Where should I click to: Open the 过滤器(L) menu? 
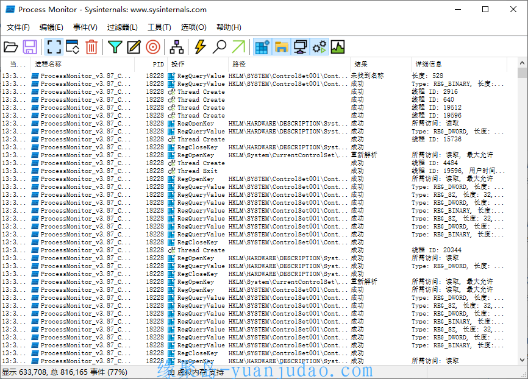pyautogui.click(x=122, y=27)
